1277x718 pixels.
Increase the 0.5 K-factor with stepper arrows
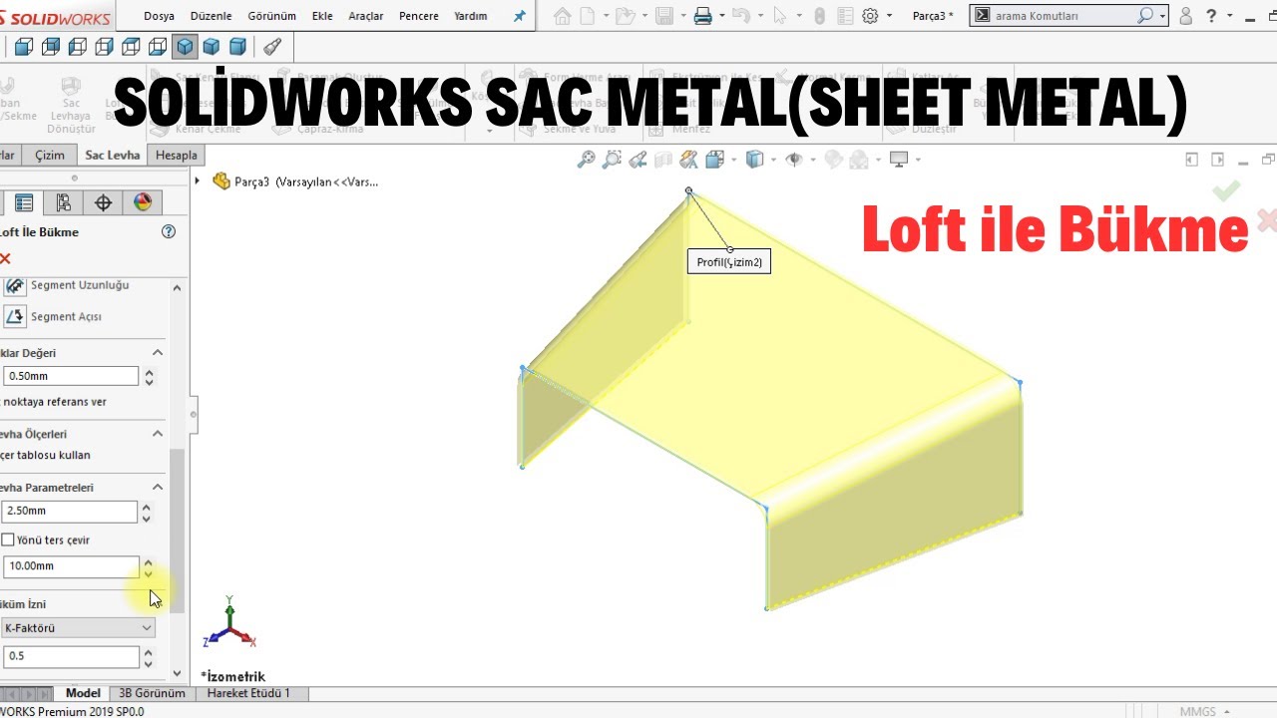pos(149,652)
